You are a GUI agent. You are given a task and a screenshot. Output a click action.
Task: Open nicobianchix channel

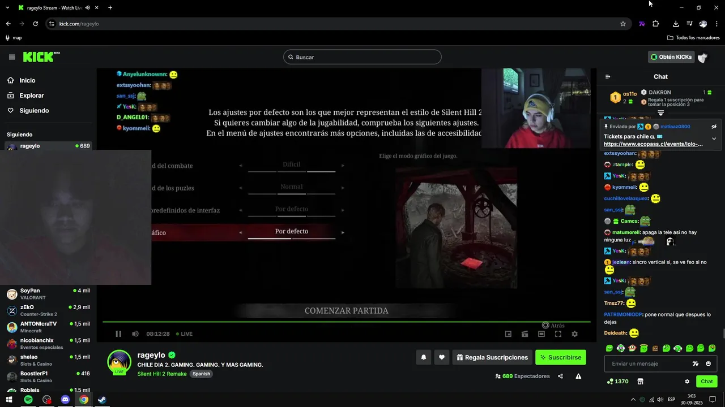click(48, 344)
